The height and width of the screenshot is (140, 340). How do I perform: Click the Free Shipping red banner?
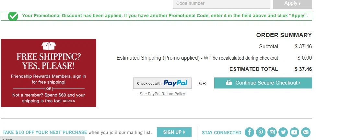tap(49, 73)
